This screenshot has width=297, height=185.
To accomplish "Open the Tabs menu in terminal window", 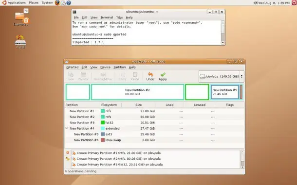I will pyautogui.click(x=119, y=17).
